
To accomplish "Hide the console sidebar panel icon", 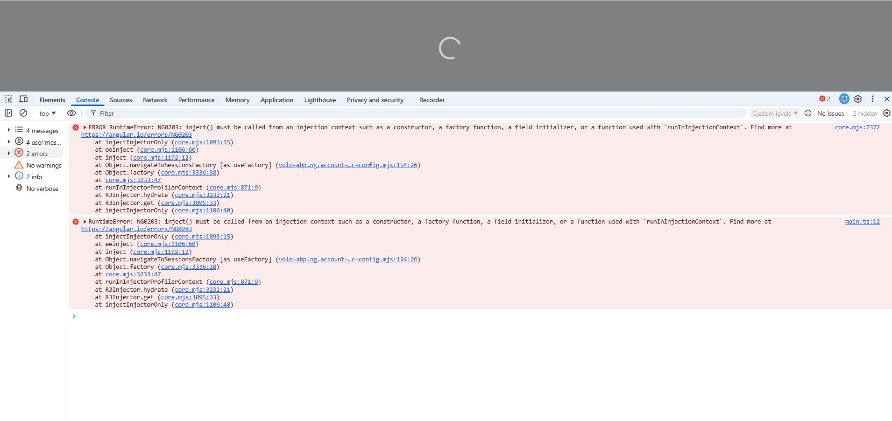I will coord(8,113).
